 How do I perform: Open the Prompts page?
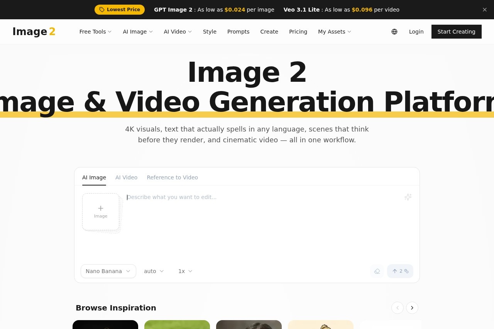(238, 32)
